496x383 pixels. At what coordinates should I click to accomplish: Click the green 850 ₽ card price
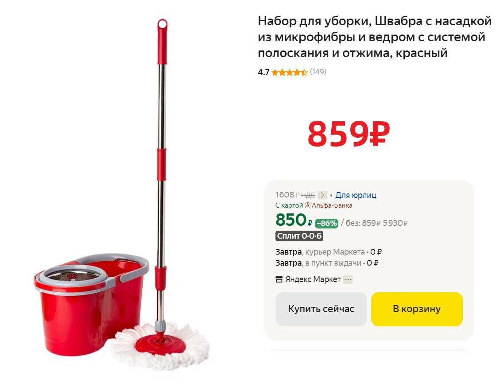tap(294, 220)
